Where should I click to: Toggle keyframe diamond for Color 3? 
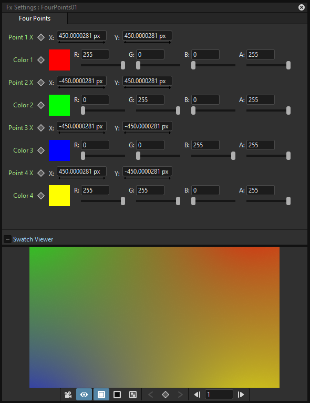[x=41, y=150]
